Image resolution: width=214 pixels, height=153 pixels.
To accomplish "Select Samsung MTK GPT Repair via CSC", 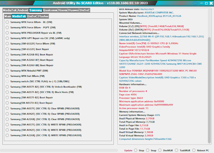I will 7,38.
